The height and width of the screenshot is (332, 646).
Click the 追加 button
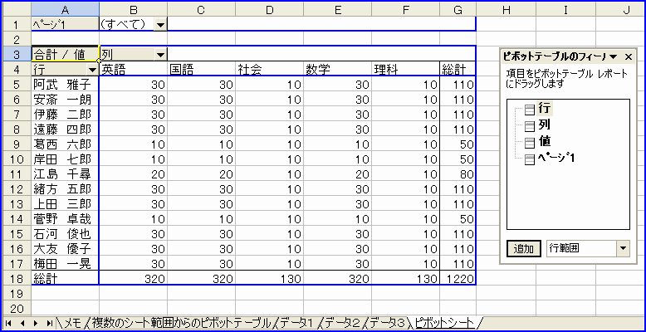tap(523, 249)
